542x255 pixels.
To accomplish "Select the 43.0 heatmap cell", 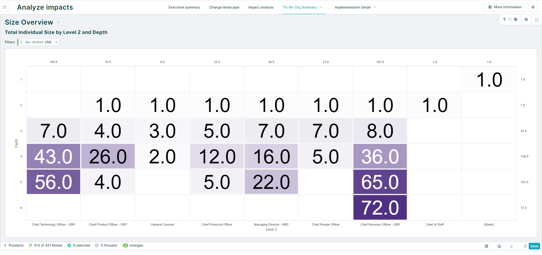I will 53,156.
